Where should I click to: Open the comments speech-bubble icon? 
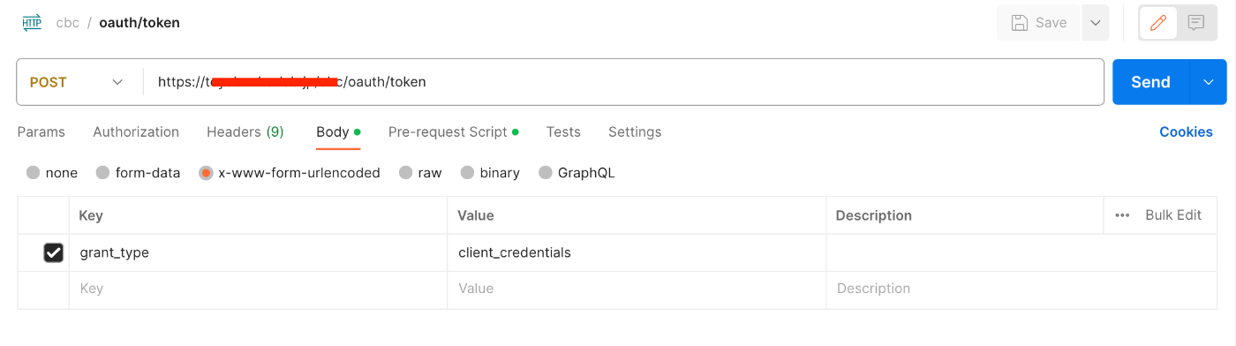point(1196,23)
